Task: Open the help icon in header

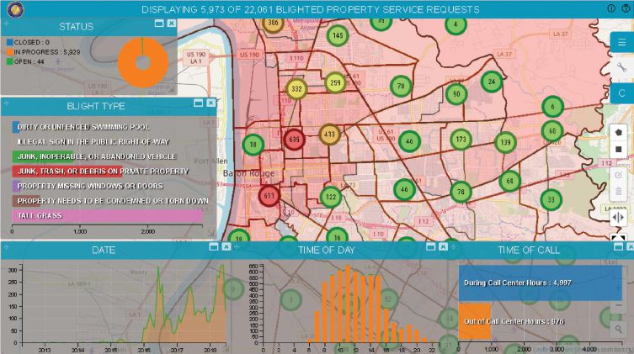Action: point(626,8)
